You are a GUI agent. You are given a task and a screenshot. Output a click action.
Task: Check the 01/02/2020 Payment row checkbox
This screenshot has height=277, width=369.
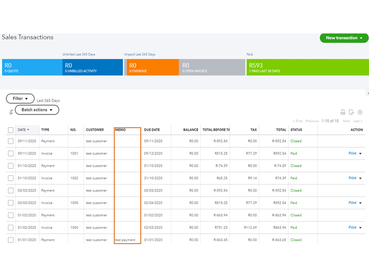[11, 215]
